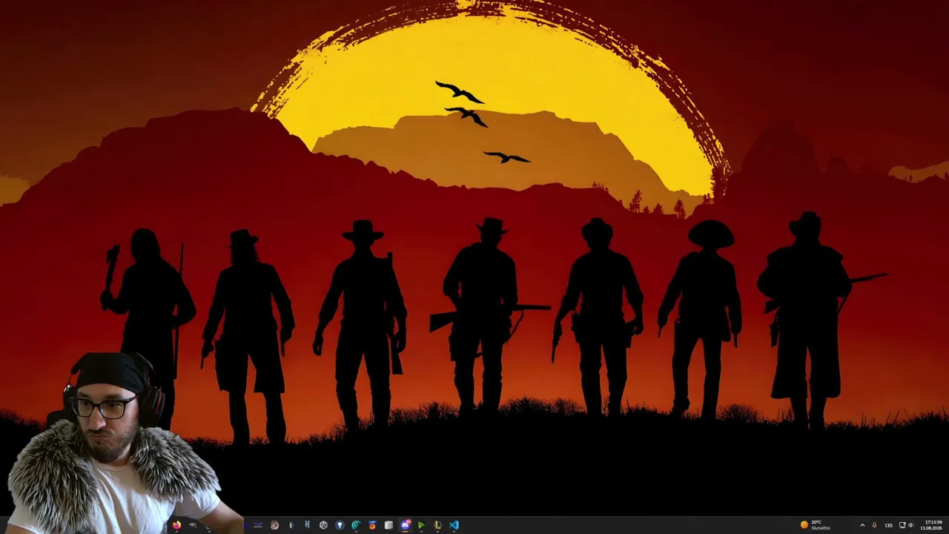Viewport: 949px width, 534px height.
Task: Open the clock and date flyout
Action: [x=931, y=525]
